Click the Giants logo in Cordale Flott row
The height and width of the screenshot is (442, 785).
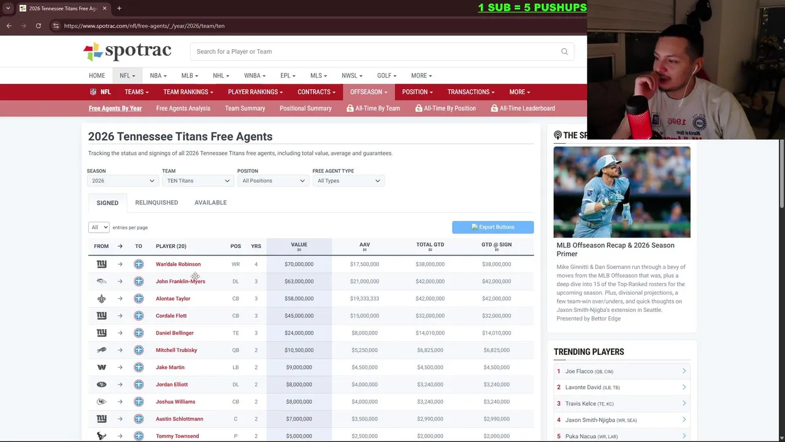click(102, 316)
